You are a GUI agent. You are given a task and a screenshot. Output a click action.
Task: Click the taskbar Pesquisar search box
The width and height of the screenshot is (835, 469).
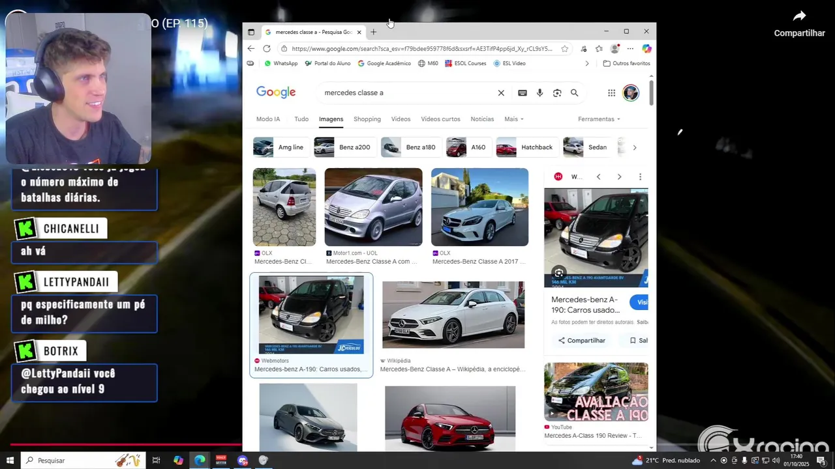point(83,461)
